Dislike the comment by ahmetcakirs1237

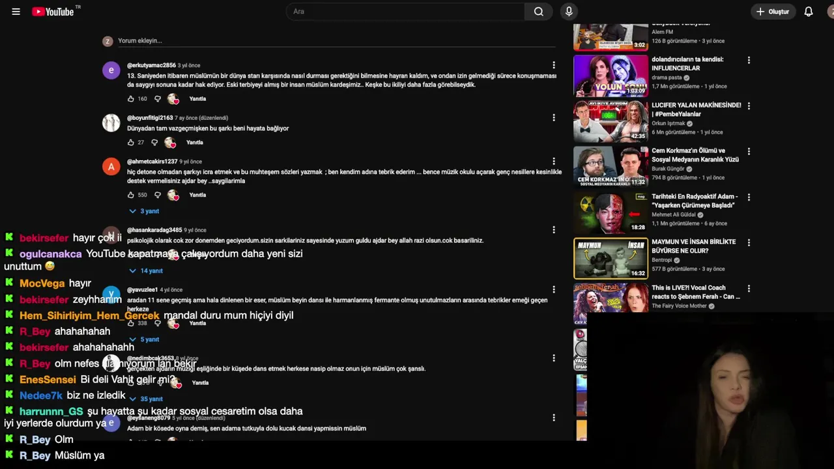pyautogui.click(x=158, y=195)
